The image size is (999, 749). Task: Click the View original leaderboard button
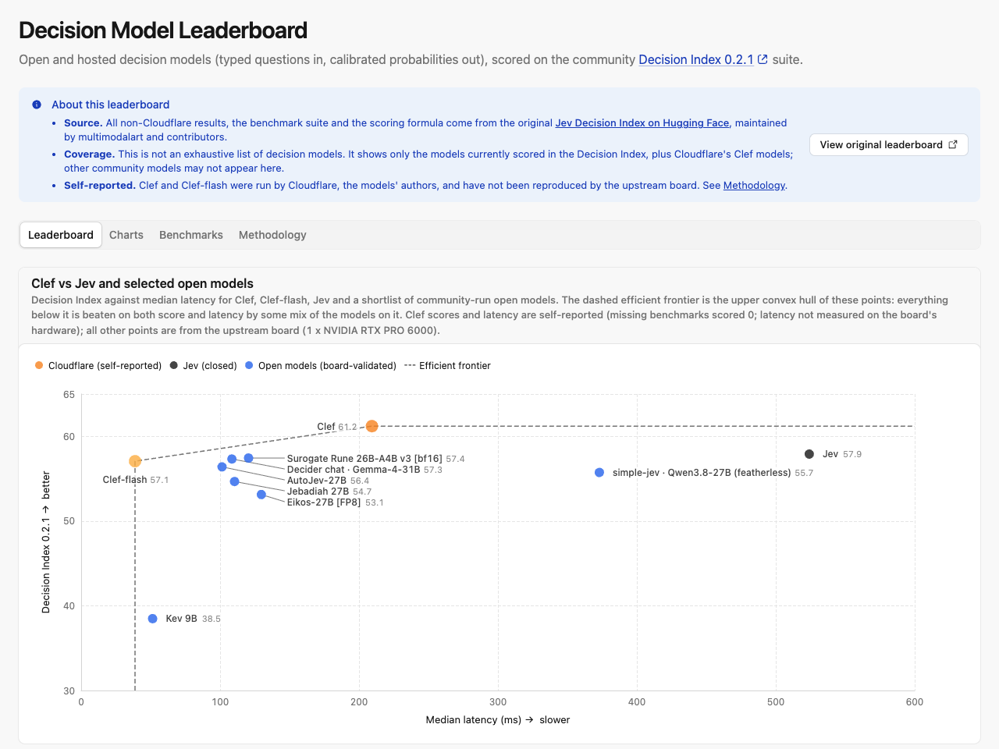pos(888,144)
